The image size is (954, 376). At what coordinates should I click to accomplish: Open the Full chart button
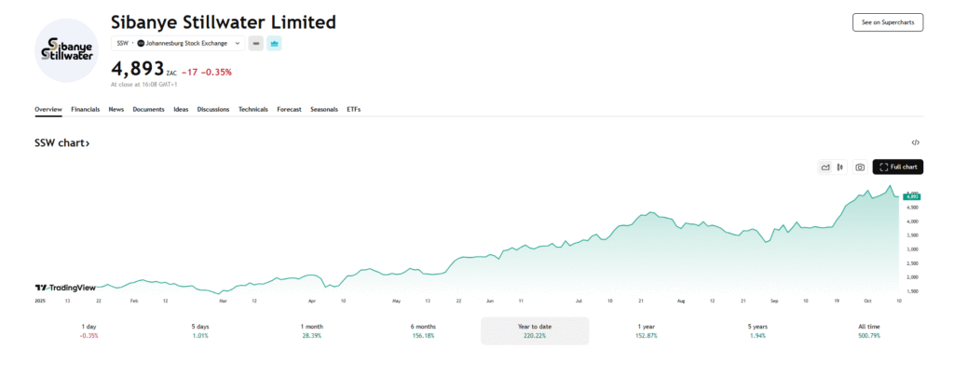[898, 168]
